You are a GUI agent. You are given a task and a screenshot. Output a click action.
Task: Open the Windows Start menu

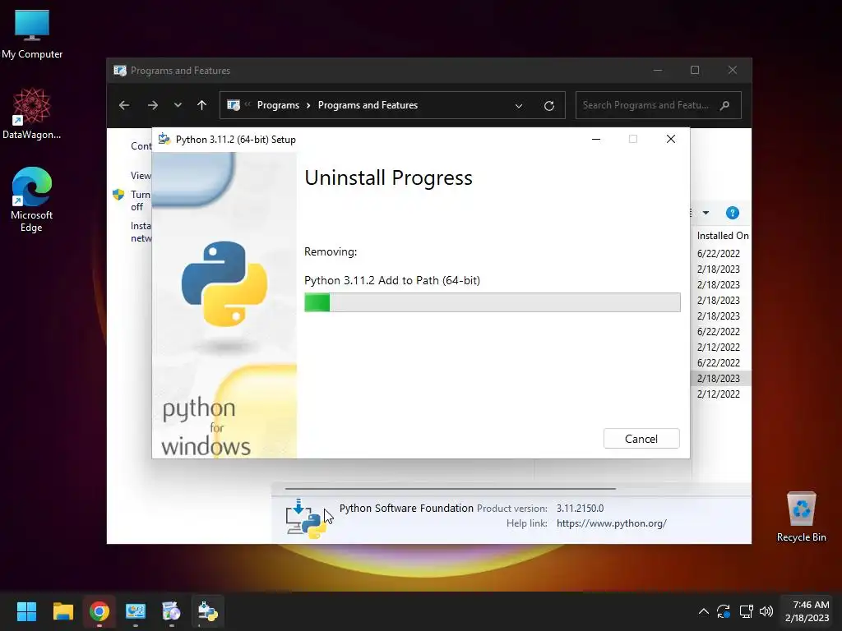click(x=26, y=611)
